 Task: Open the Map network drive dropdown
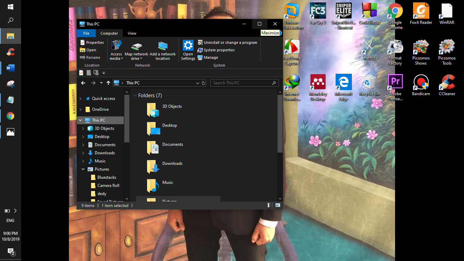(136, 51)
